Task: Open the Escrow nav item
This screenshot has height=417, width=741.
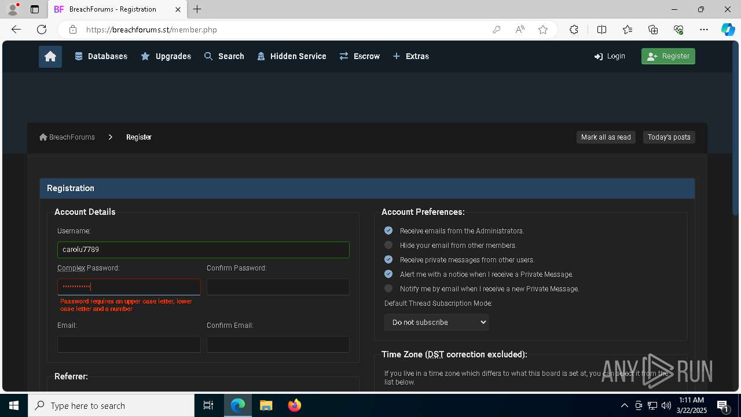Action: (x=360, y=56)
